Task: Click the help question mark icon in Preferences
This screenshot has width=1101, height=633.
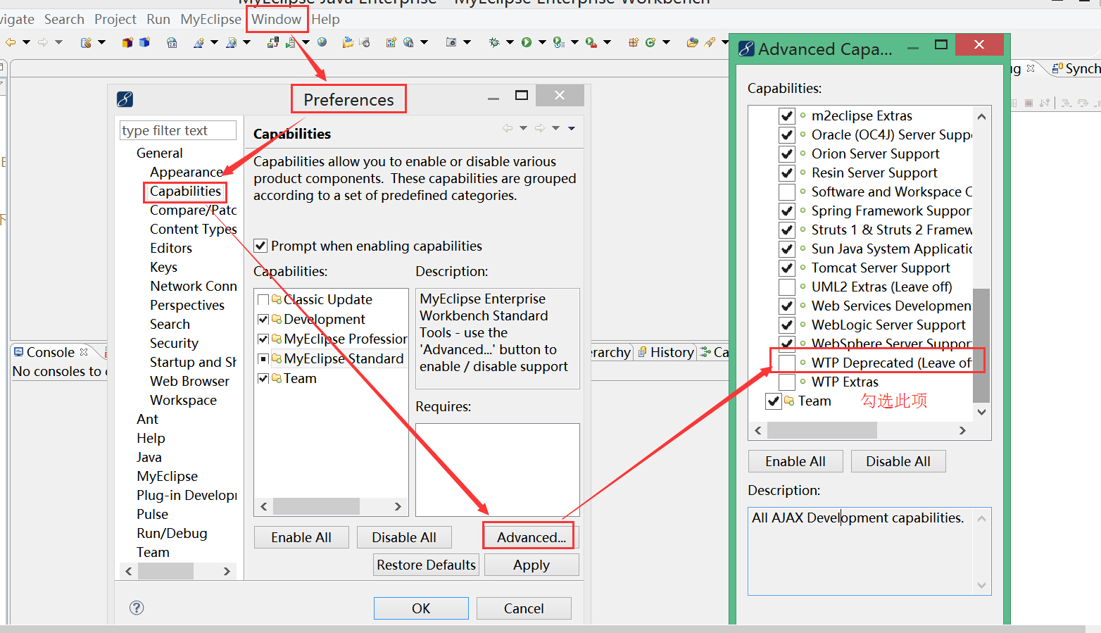Action: coord(137,608)
